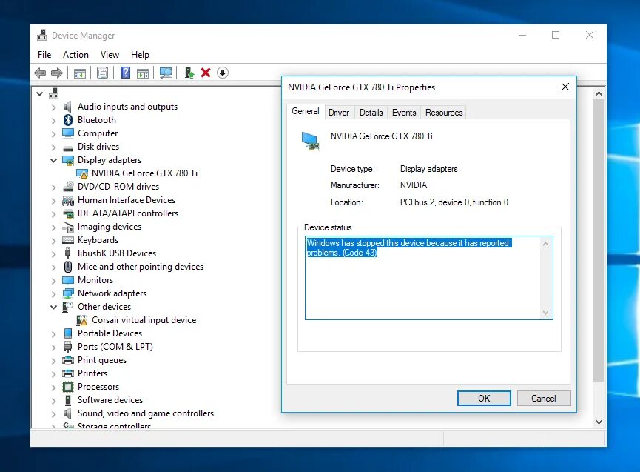This screenshot has width=640, height=472.
Task: Click the Audio inputs and outputs speaker icon
Action: click(68, 107)
